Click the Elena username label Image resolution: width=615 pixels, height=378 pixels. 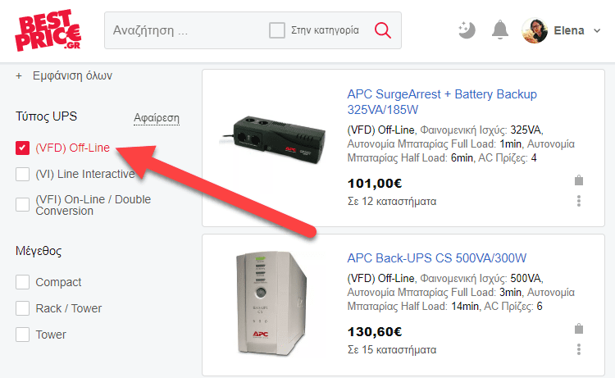(x=569, y=30)
